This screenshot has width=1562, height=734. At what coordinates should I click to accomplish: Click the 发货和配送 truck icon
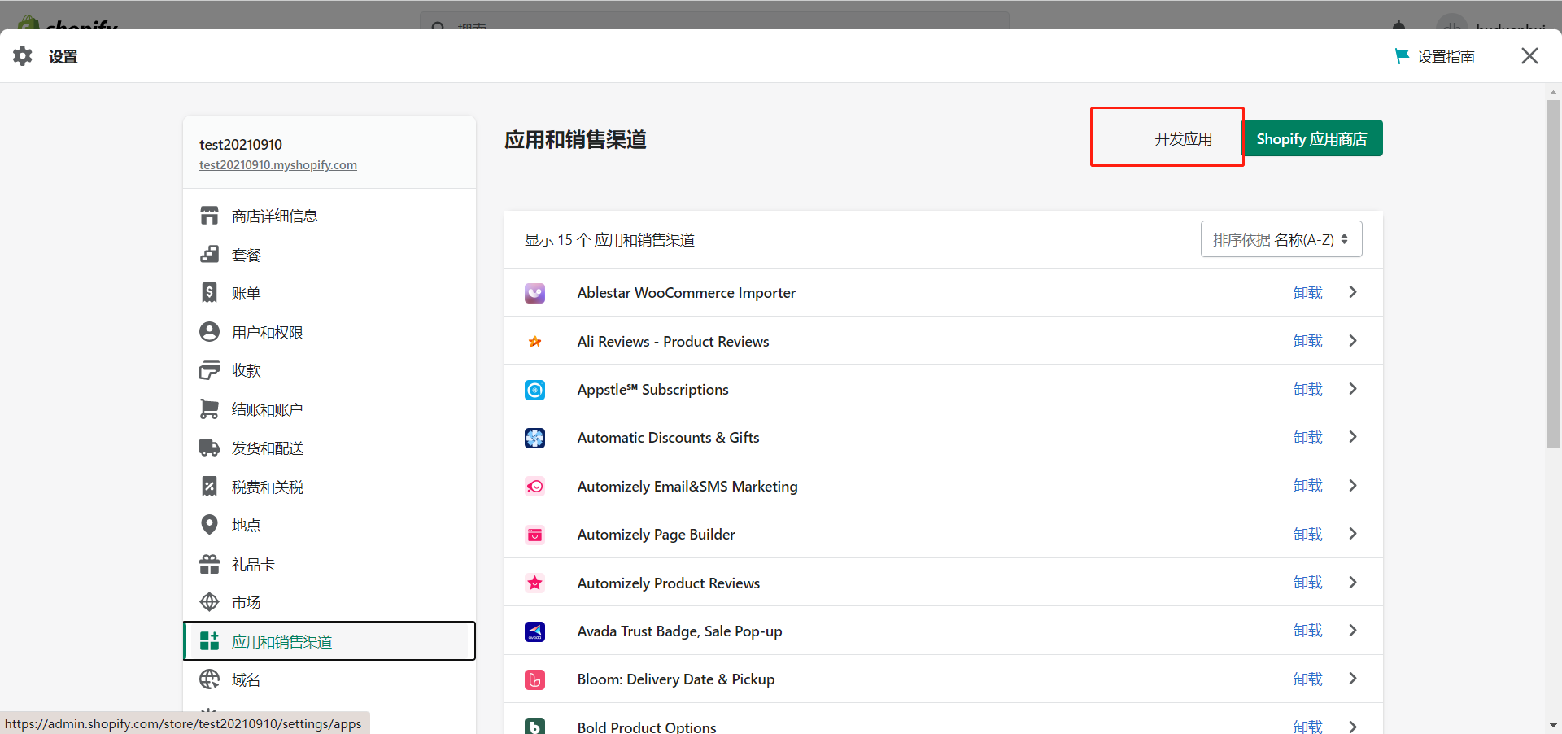(210, 448)
